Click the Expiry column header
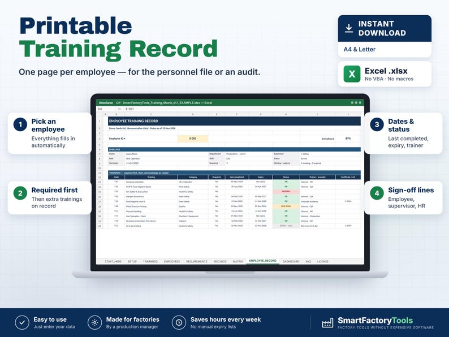 261,177
